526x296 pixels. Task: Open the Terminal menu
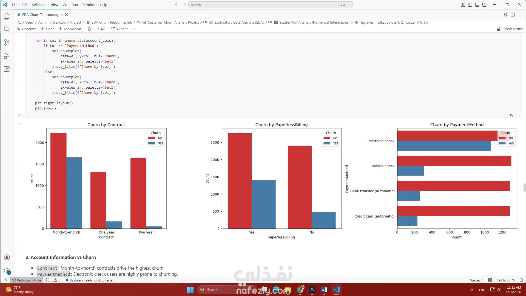coord(89,5)
